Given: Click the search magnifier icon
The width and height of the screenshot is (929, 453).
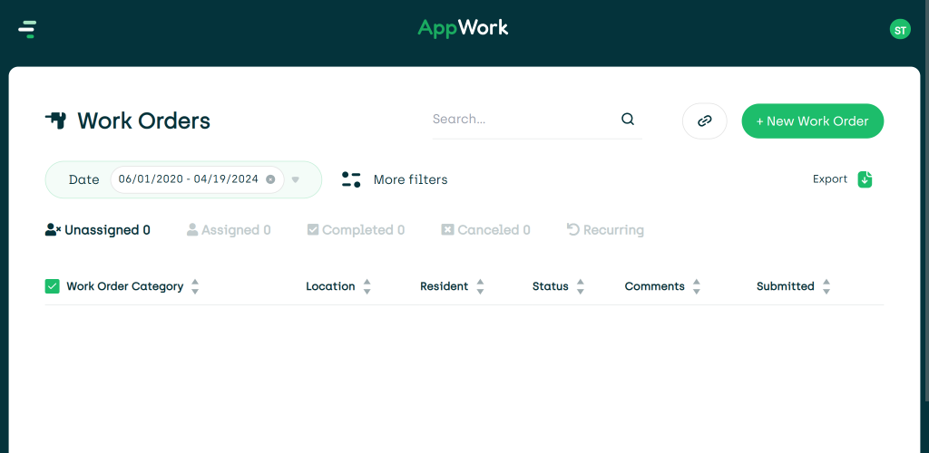Looking at the screenshot, I should [628, 120].
